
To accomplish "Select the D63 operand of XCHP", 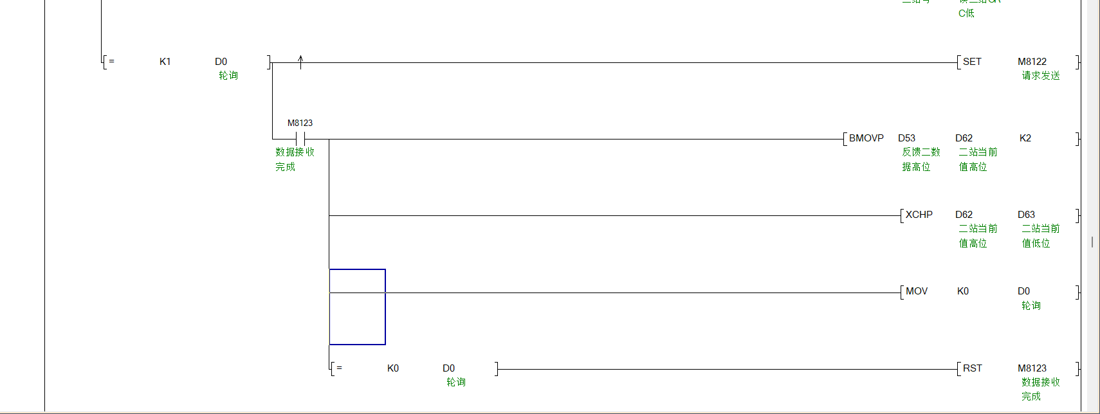I will tap(1026, 215).
